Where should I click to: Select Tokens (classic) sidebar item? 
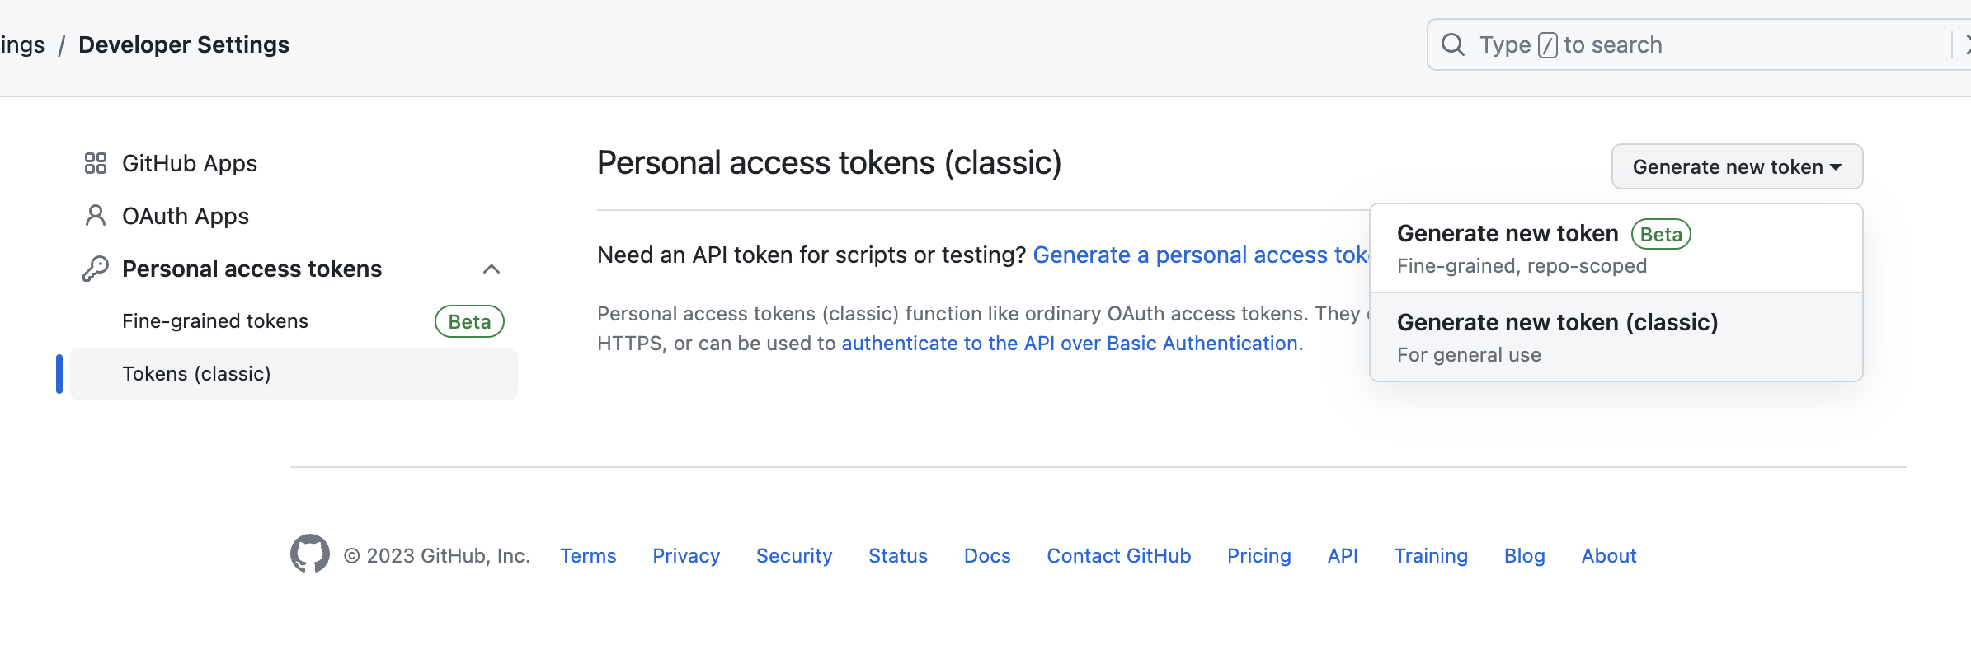pos(294,374)
